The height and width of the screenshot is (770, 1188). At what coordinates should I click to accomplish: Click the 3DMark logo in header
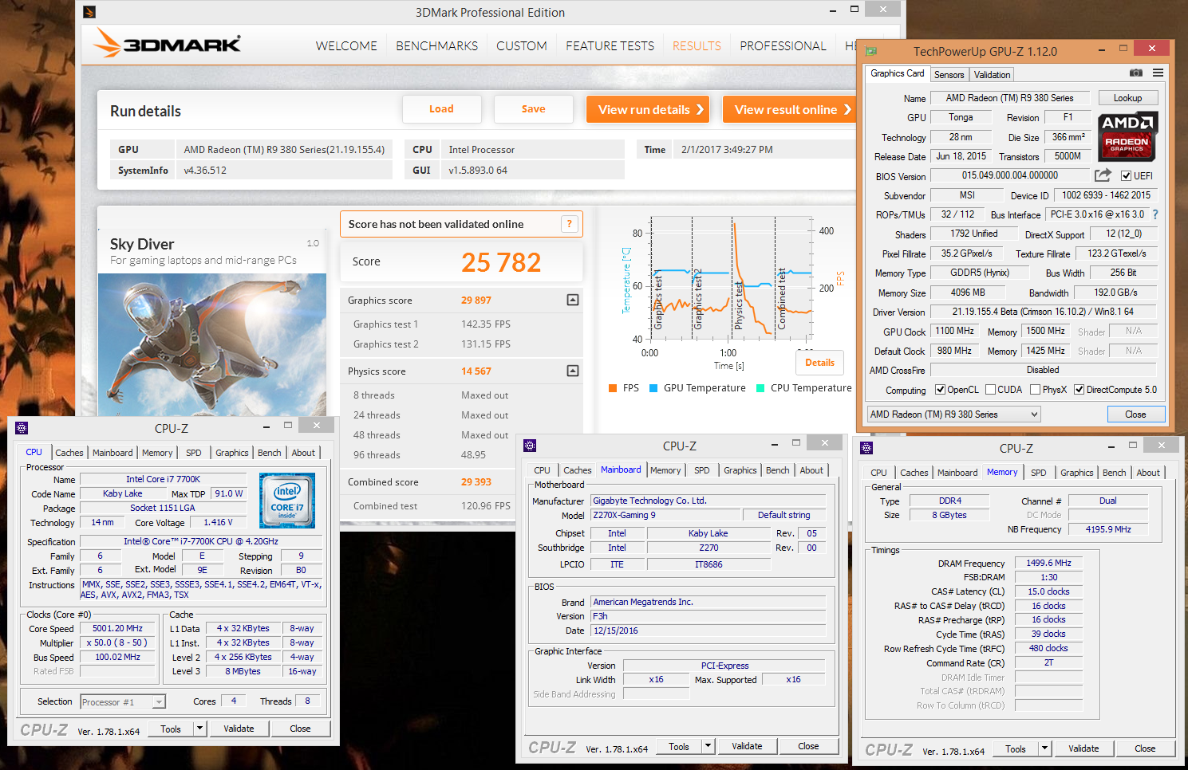[x=167, y=43]
